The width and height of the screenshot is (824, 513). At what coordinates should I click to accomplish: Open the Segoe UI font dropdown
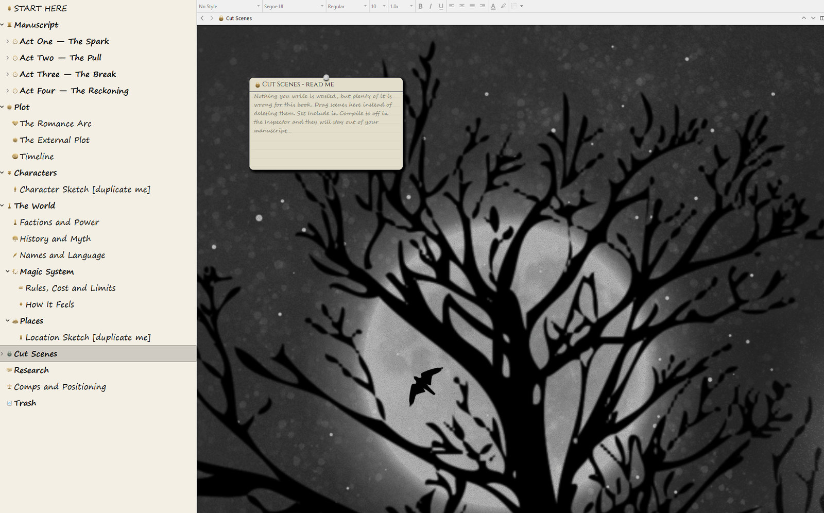coord(294,6)
